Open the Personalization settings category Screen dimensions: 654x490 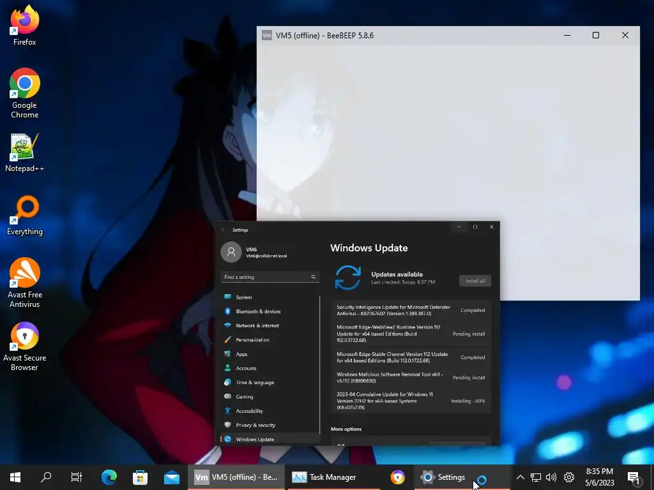(270, 339)
